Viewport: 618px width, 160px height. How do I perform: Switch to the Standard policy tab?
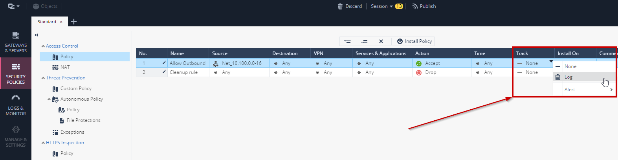[x=47, y=22]
